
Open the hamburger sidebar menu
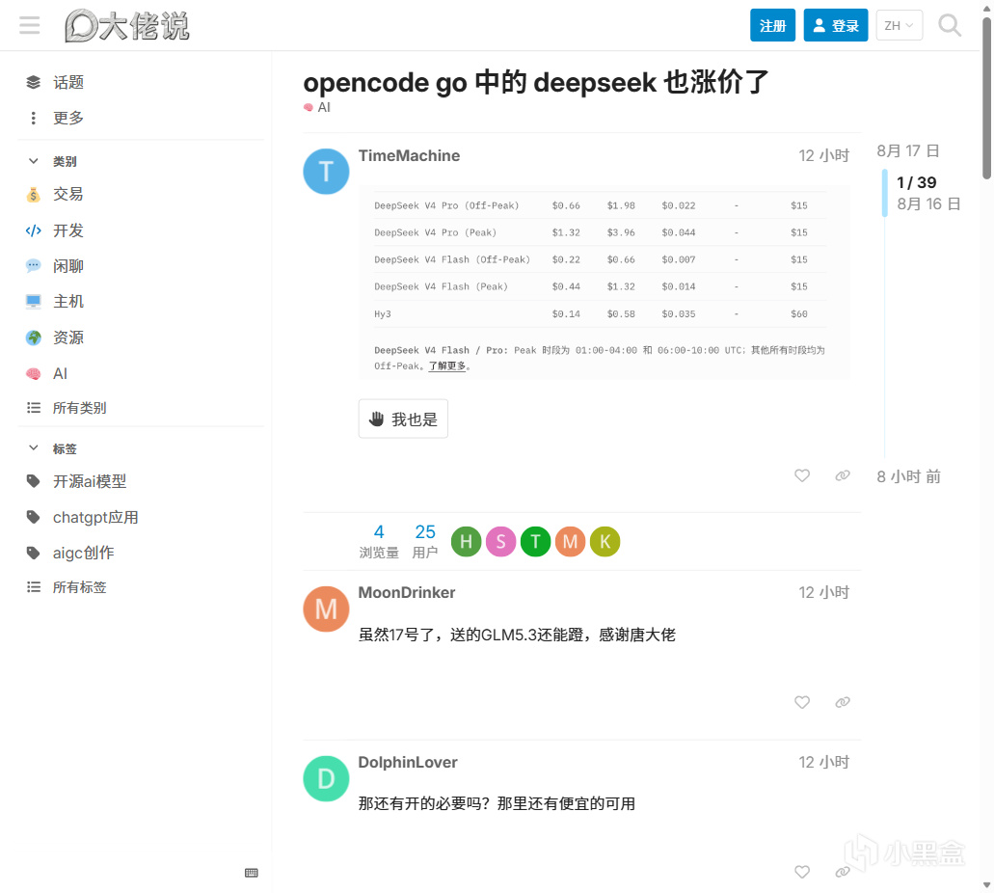(29, 25)
